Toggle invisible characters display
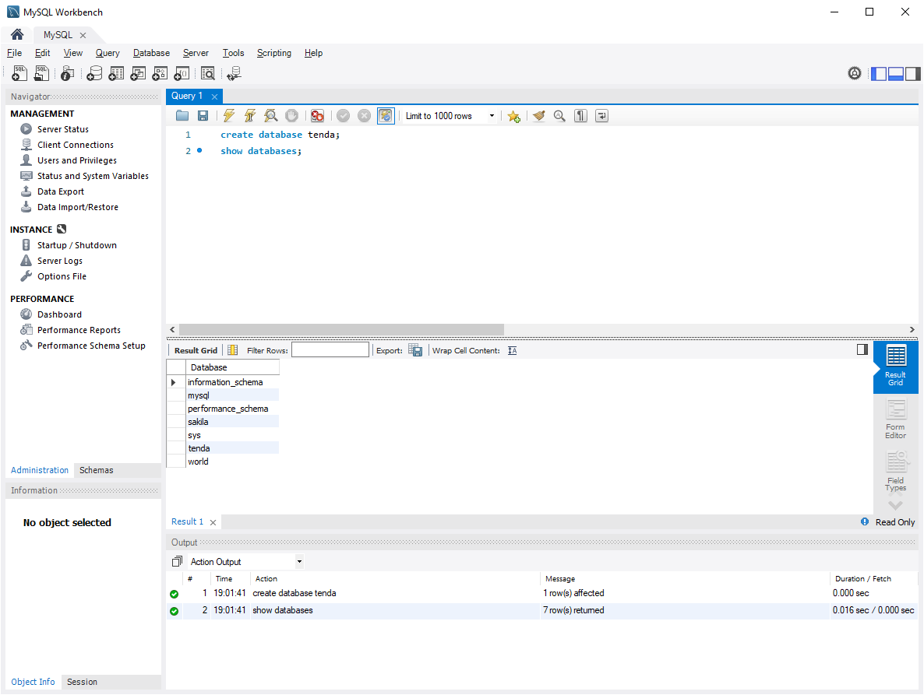924x695 pixels. 580,116
